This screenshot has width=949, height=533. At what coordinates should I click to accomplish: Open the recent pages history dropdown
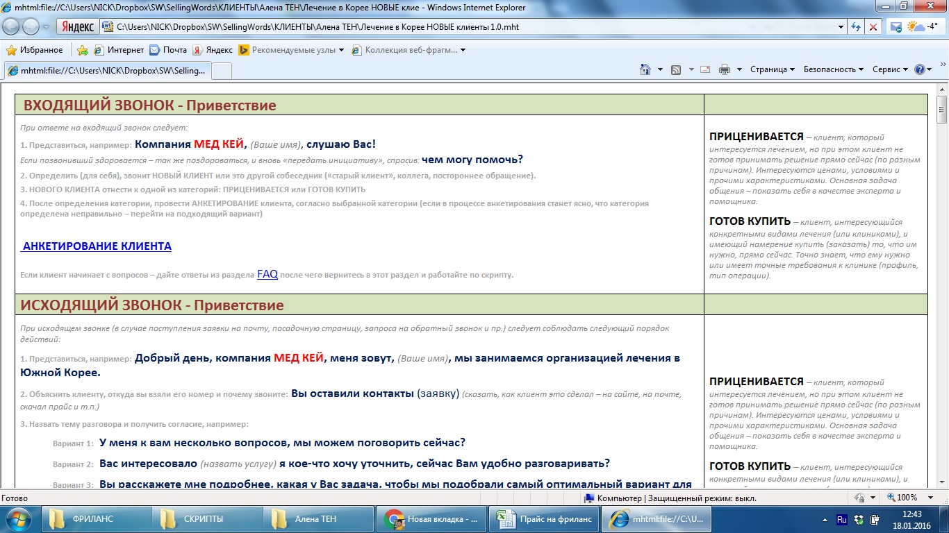pos(47,27)
